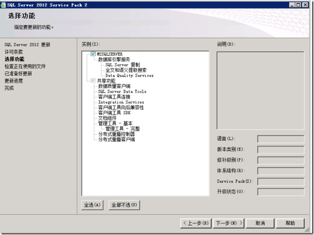
Task: Close the setup window
Action: point(305,5)
